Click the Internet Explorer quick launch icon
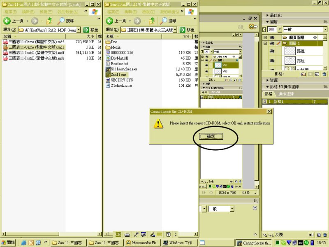This screenshot has height=247, width=329. tap(24, 243)
